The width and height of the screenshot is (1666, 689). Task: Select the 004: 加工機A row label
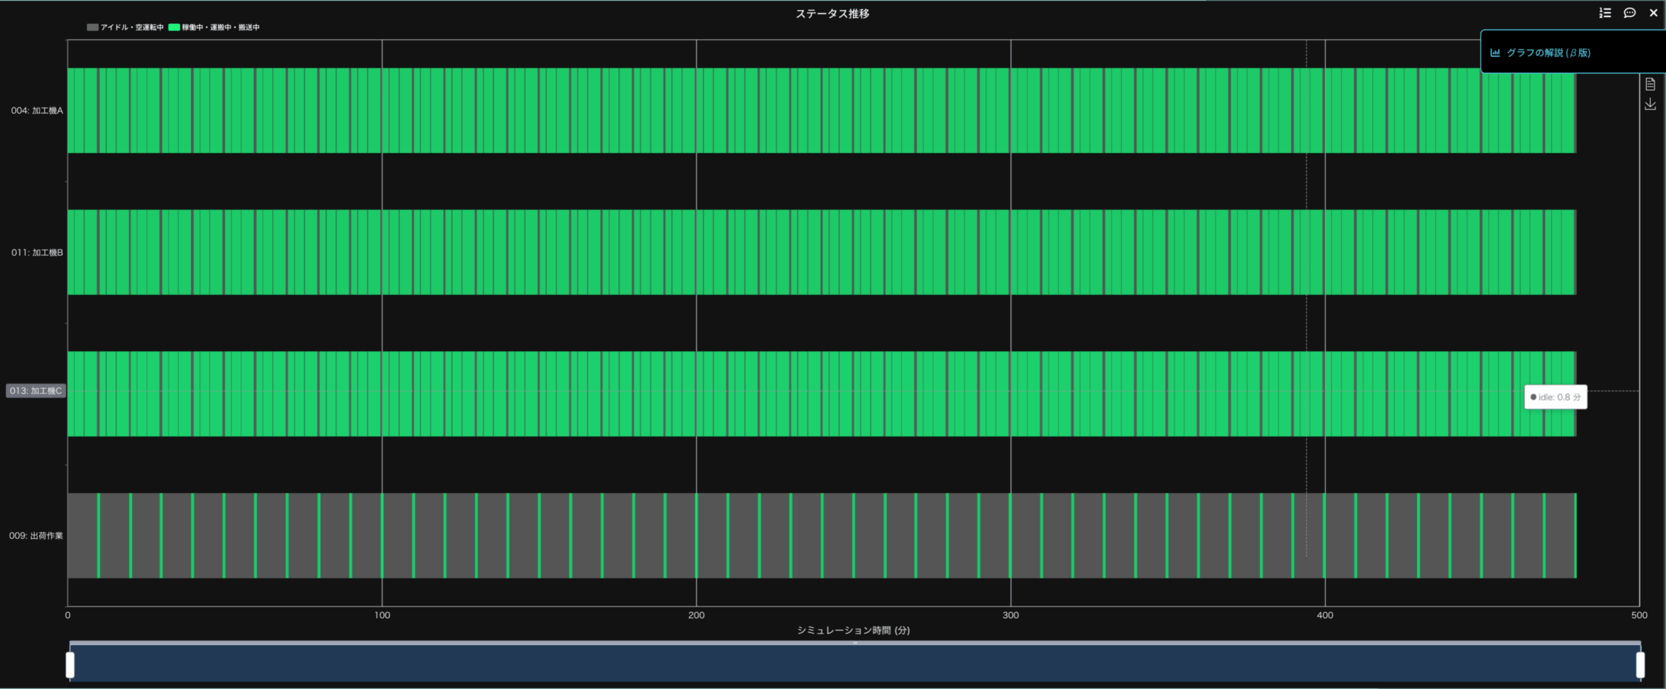[x=37, y=110]
